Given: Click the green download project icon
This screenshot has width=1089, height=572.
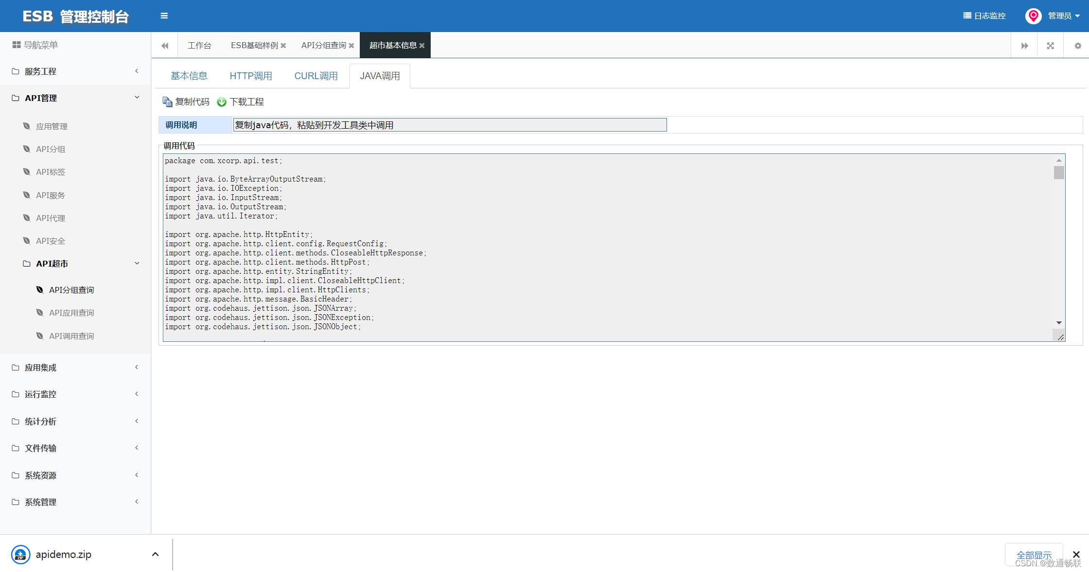Looking at the screenshot, I should [222, 102].
